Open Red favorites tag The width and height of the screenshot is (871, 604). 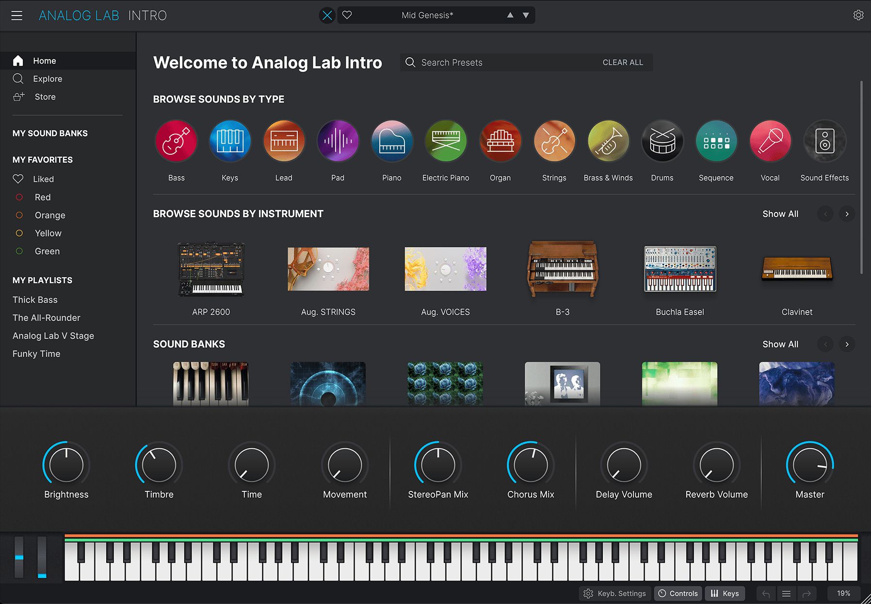[43, 197]
